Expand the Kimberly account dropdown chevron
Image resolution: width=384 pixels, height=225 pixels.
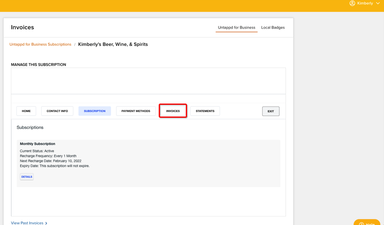pos(378,3)
